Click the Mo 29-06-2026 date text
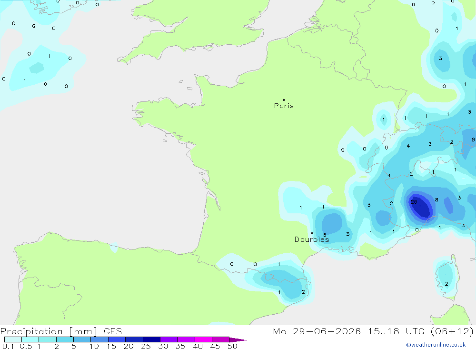Viewport: 476px width, 349px height. [317, 331]
